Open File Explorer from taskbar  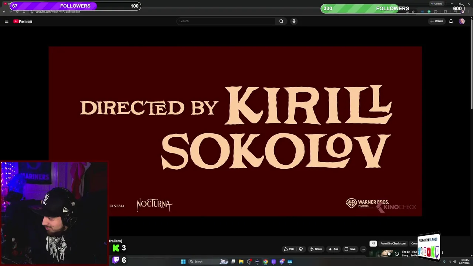pos(241,262)
